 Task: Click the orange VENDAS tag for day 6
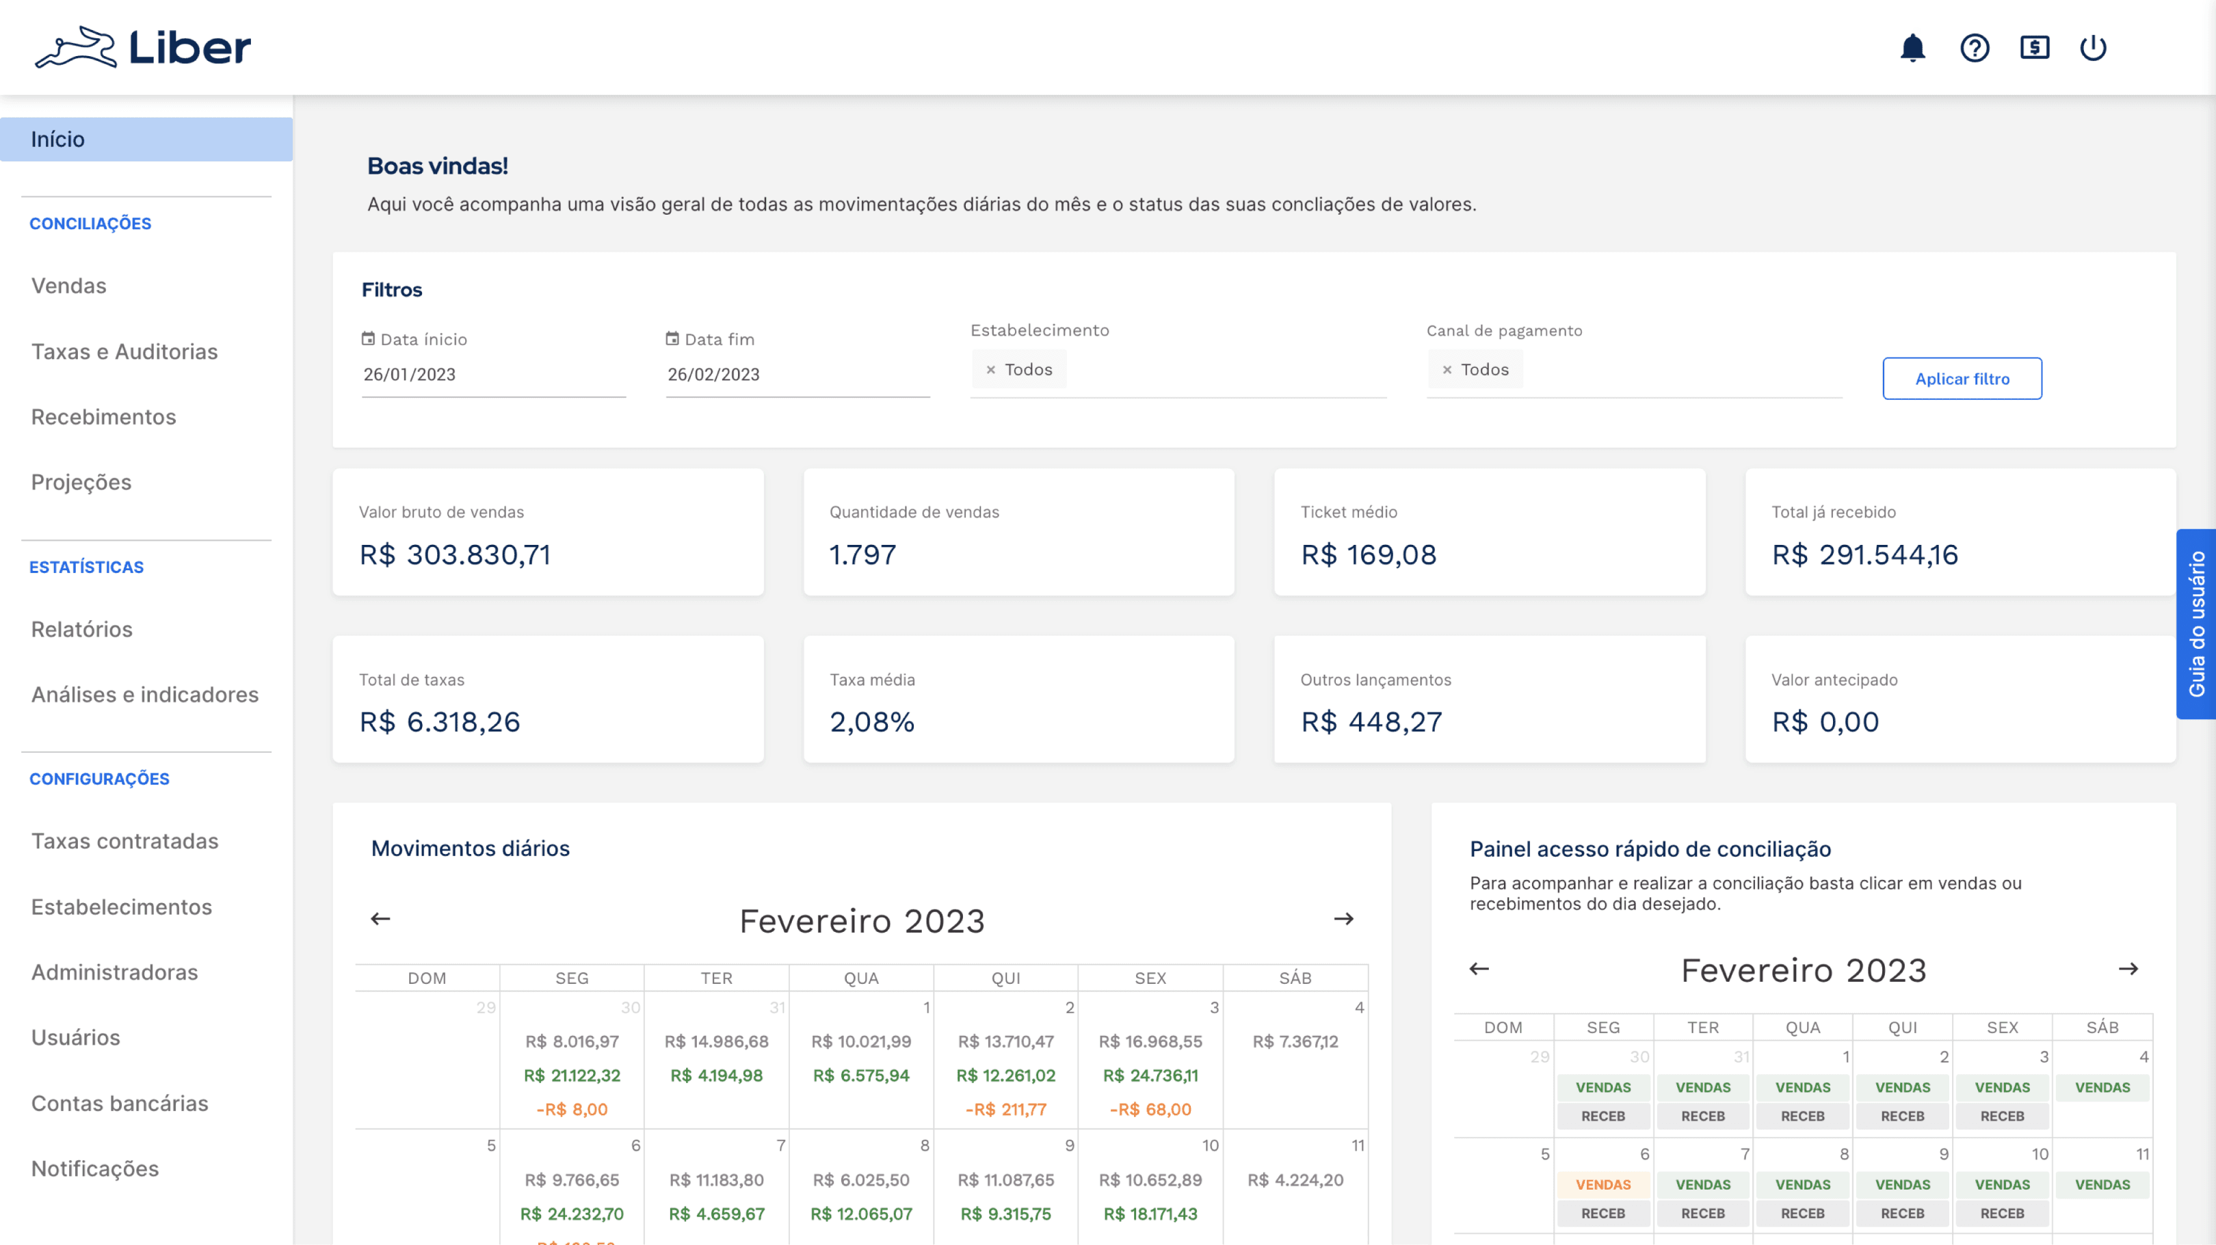point(1602,1184)
